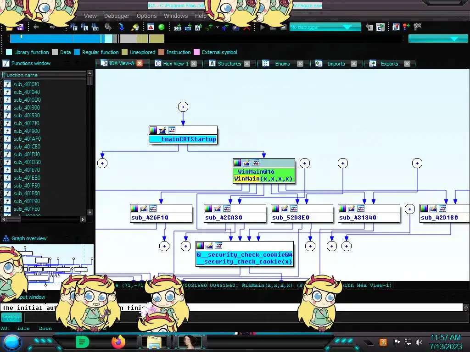Image resolution: width=470 pixels, height=352 pixels.
Task: Switch to the Structures tab
Action: coord(229,64)
